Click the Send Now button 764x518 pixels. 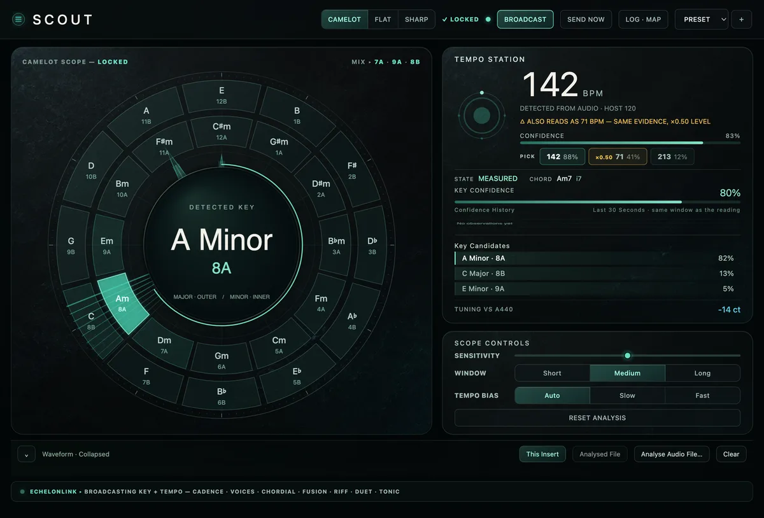pyautogui.click(x=586, y=19)
